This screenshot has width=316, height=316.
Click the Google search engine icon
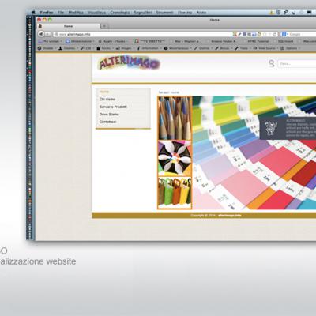(x=284, y=34)
